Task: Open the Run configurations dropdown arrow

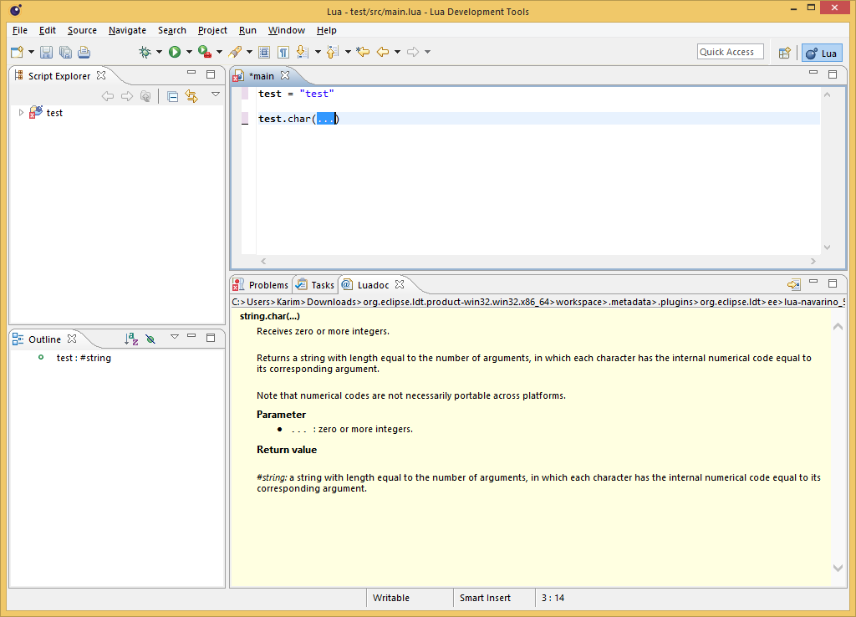Action: [189, 52]
